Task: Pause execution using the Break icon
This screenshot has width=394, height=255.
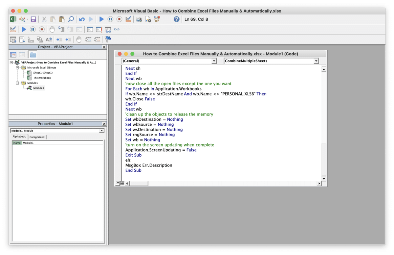Action: point(110,19)
